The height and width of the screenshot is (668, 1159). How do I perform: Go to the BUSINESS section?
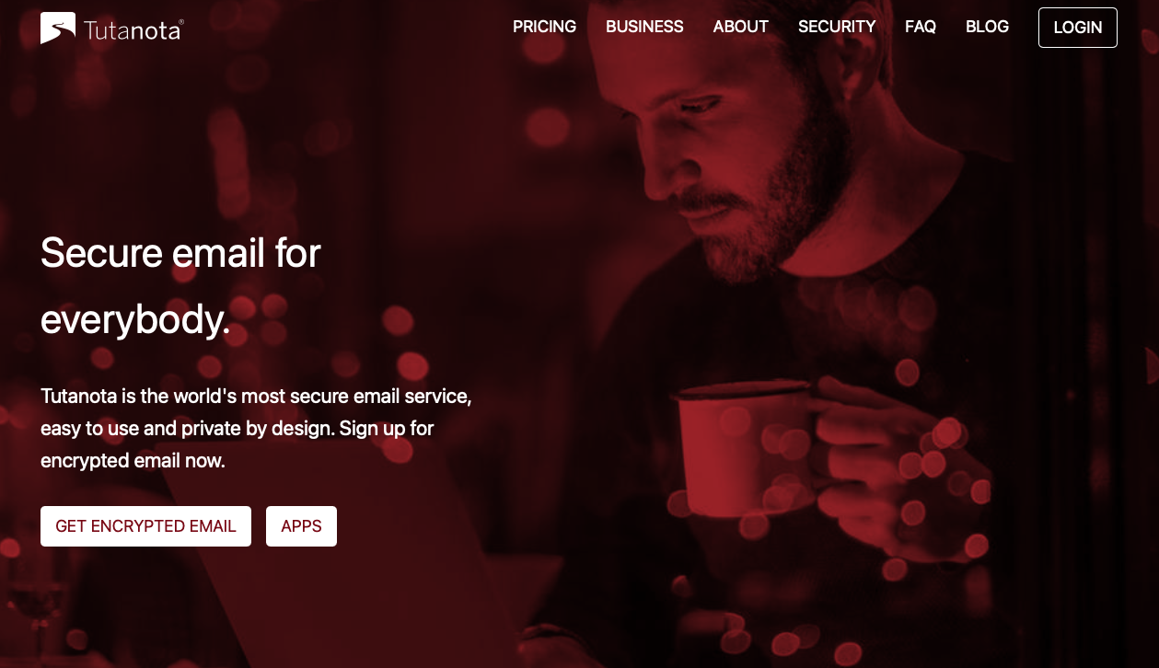coord(644,27)
